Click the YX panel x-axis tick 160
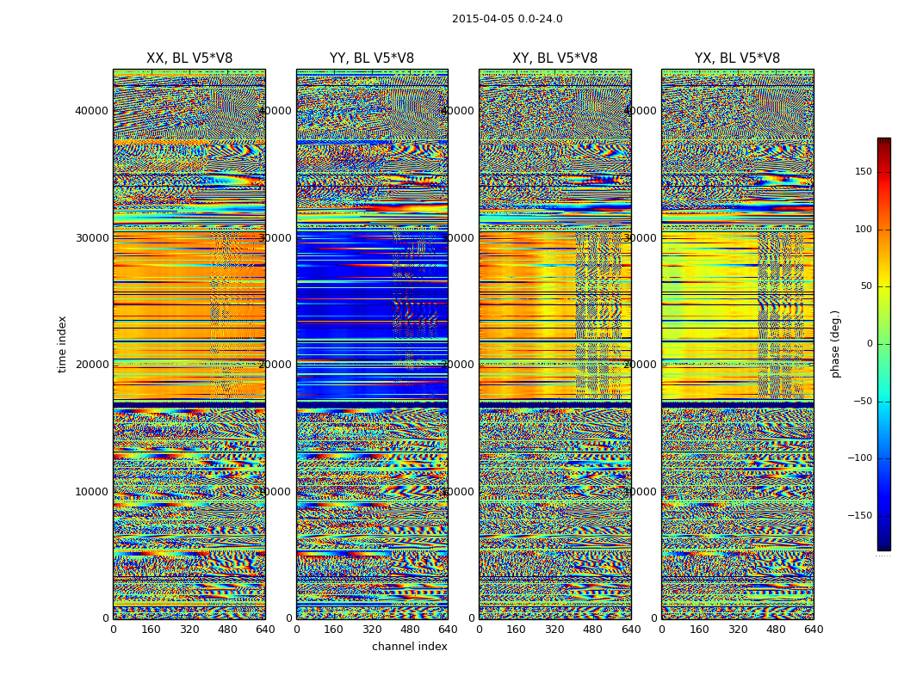Image resolution: width=904 pixels, height=688 pixels. (x=699, y=630)
